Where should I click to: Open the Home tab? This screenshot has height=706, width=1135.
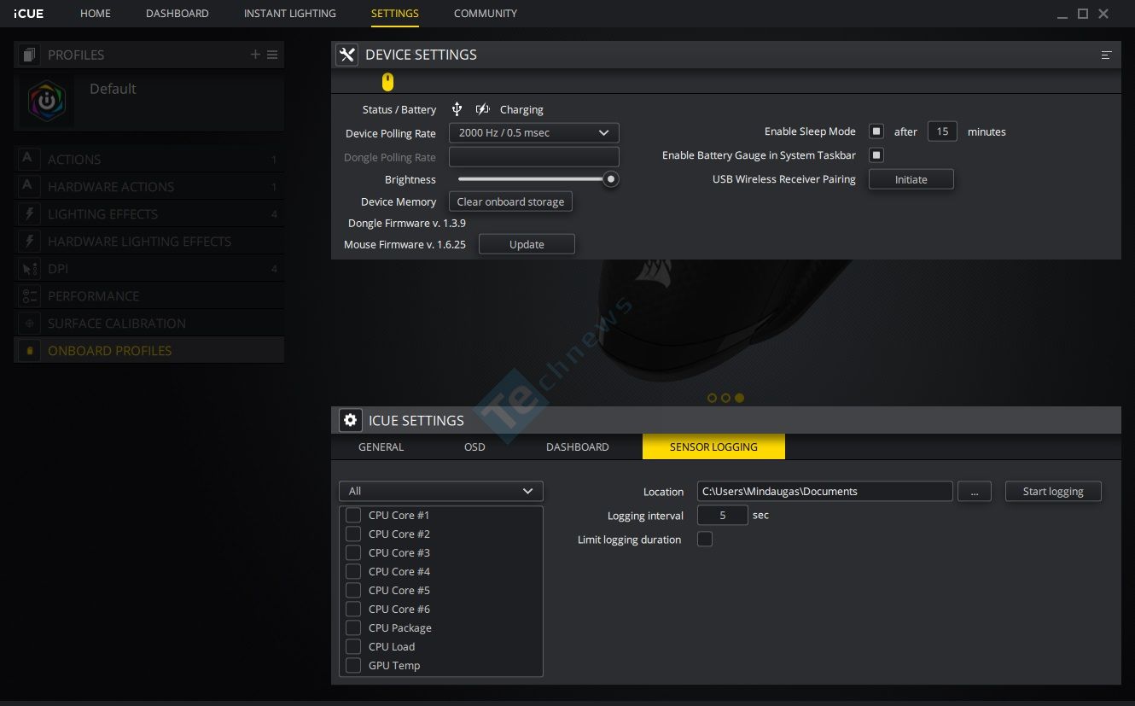point(96,14)
